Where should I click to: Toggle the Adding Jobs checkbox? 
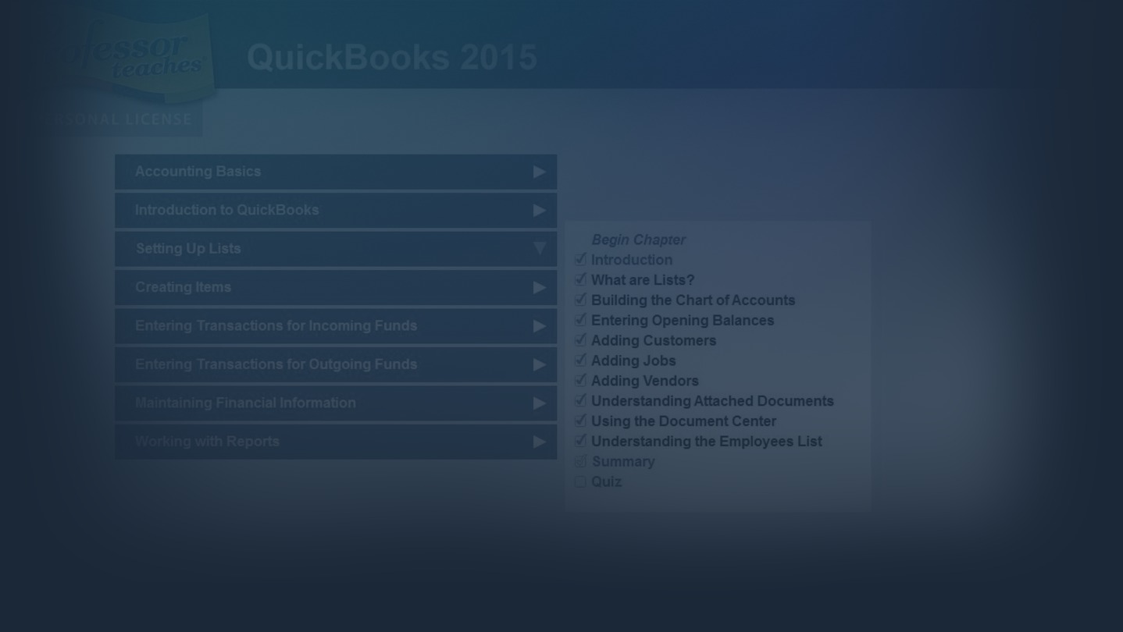tap(580, 360)
